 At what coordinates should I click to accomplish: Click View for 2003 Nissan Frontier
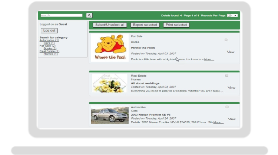[232, 119]
